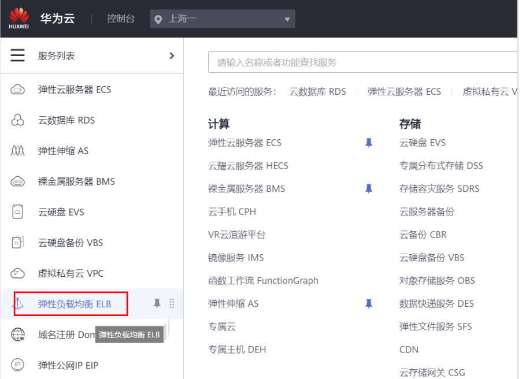Expand 服务列表 with the chevron arrow
The image size is (526, 379).
(172, 55)
